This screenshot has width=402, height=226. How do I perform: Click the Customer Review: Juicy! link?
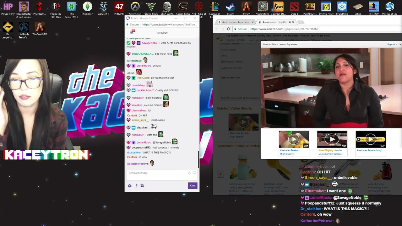tap(370, 150)
